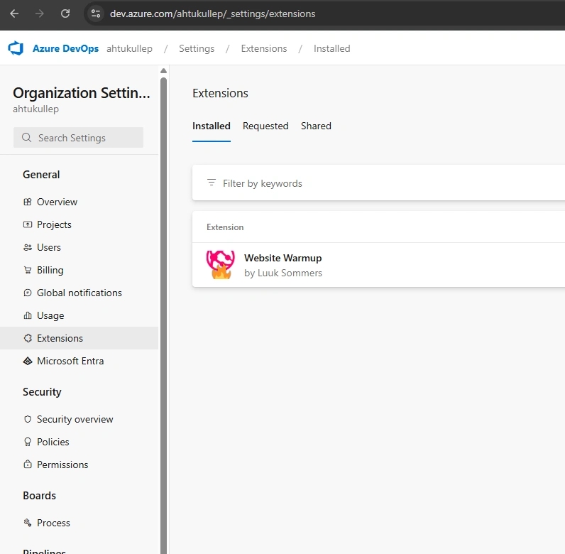Switch to the Requested tab
This screenshot has width=565, height=554.
point(265,126)
